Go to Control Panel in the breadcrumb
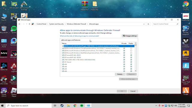The image size is (192, 108). [41, 24]
